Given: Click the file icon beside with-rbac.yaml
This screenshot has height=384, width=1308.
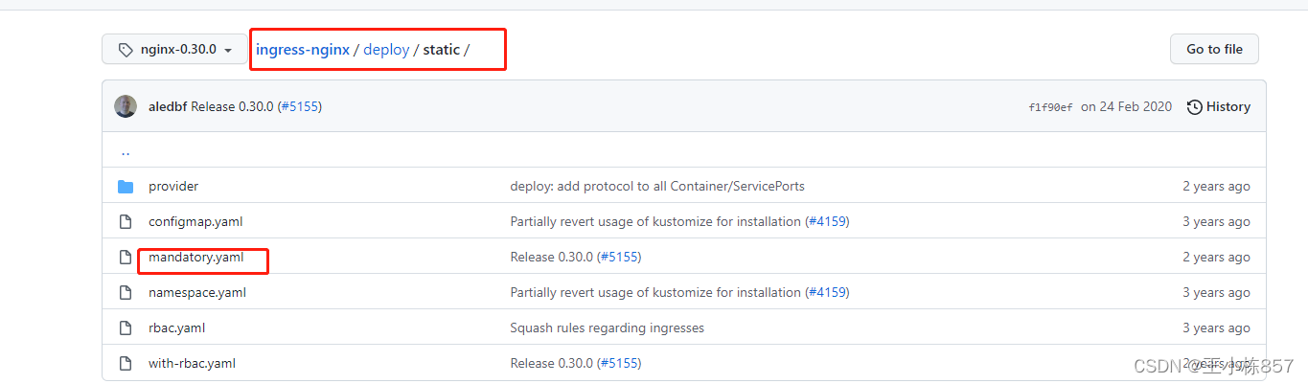Looking at the screenshot, I should tap(125, 363).
